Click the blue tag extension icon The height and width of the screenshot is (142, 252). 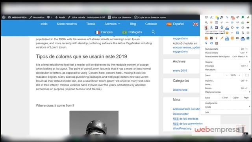(x=211, y=43)
